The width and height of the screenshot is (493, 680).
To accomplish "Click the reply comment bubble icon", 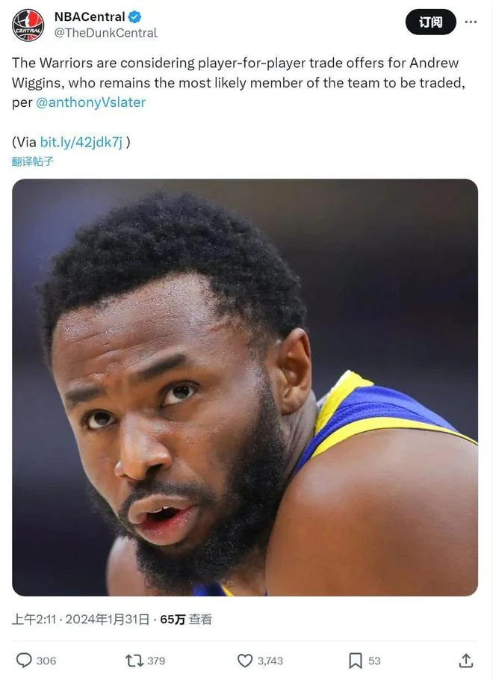I will click(24, 661).
